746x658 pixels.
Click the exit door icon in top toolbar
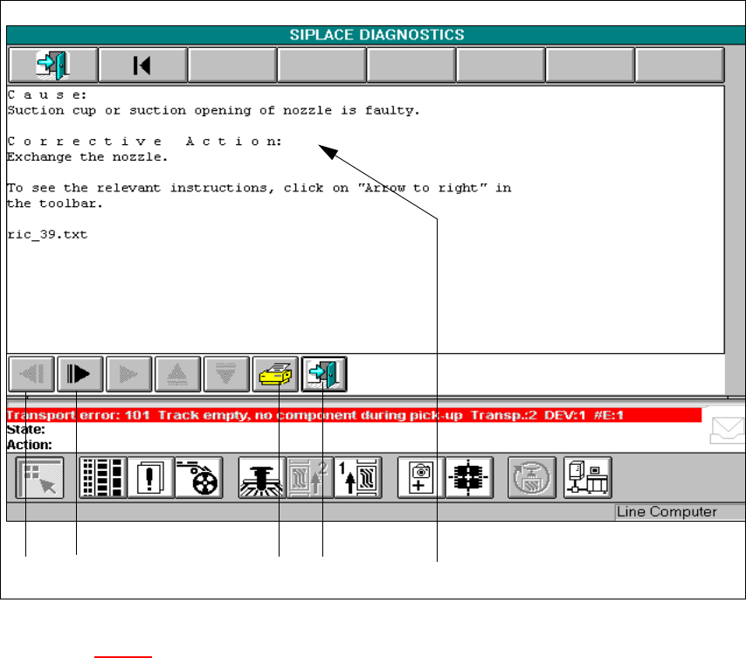pos(53,66)
